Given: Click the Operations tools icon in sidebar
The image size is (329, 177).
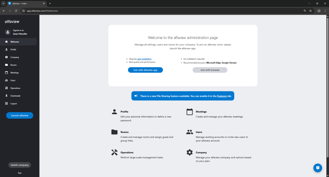Looking at the screenshot, I should tap(7, 88).
